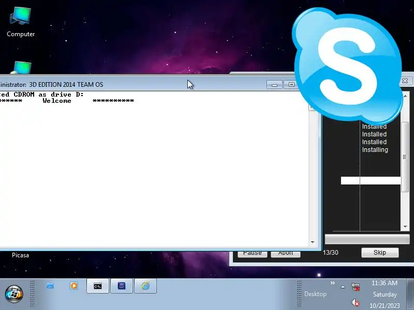Click the installer progress bar
414x310 pixels.
(x=367, y=239)
